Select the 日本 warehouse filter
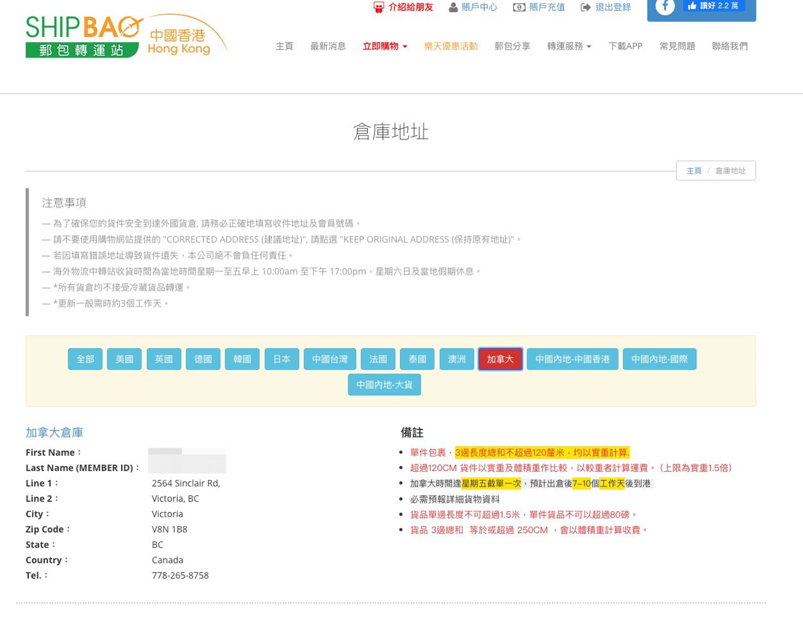This screenshot has height=617, width=803. click(x=281, y=359)
